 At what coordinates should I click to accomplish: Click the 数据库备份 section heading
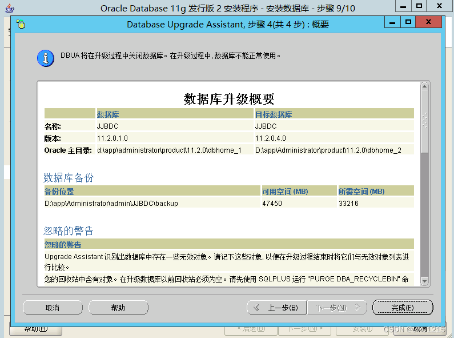[x=69, y=177]
